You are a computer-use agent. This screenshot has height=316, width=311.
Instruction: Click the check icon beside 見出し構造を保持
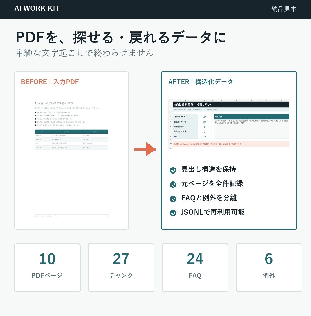click(x=173, y=170)
